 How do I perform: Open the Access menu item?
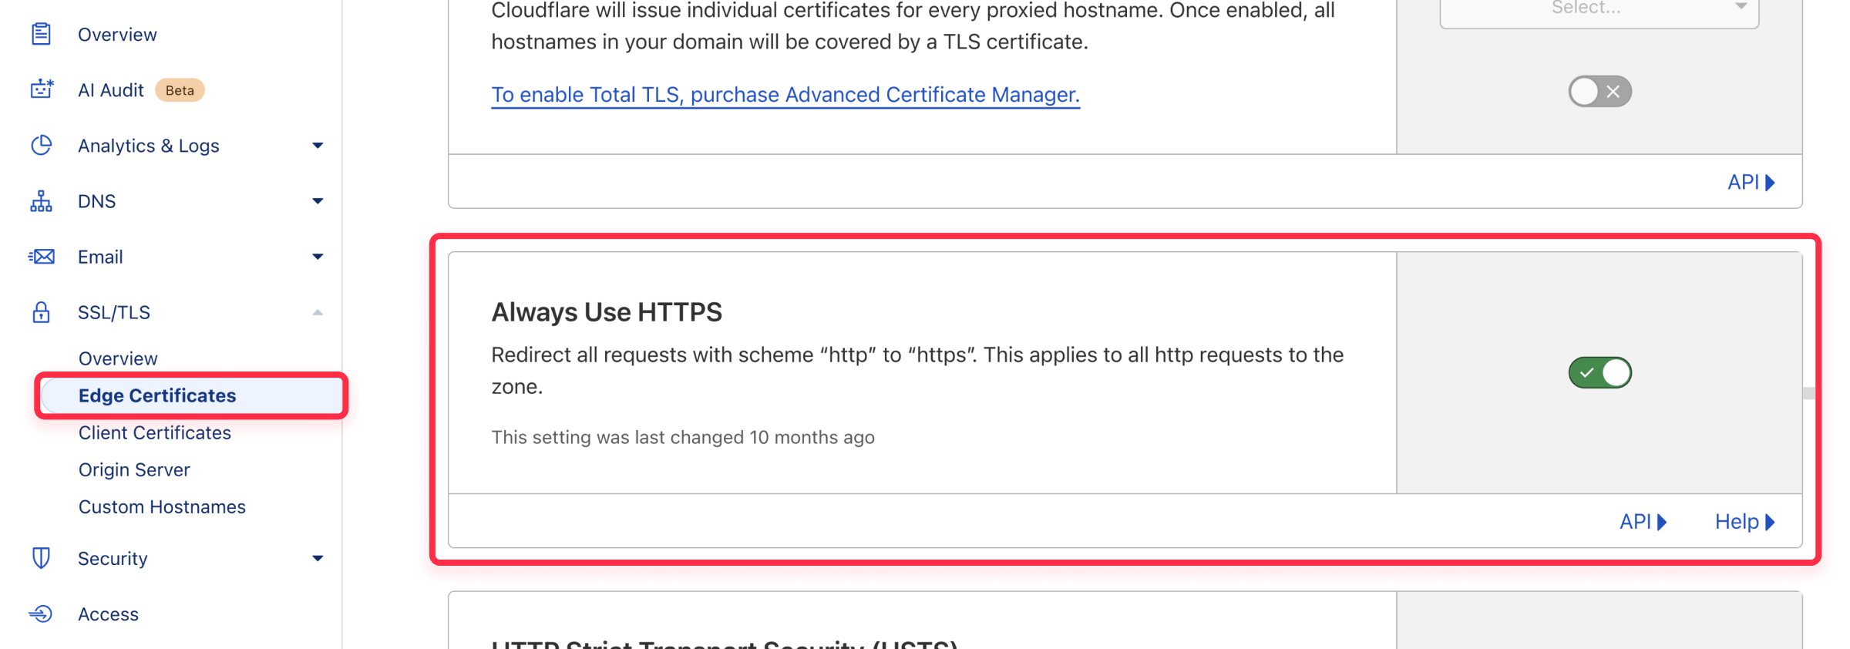point(108,614)
